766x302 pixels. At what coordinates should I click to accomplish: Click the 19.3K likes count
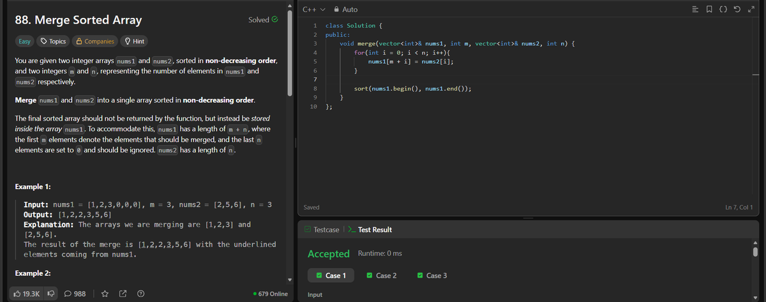tap(31, 294)
